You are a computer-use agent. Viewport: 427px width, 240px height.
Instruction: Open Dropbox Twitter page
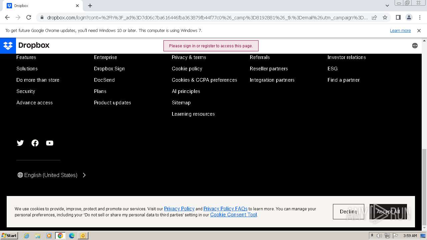click(20, 143)
